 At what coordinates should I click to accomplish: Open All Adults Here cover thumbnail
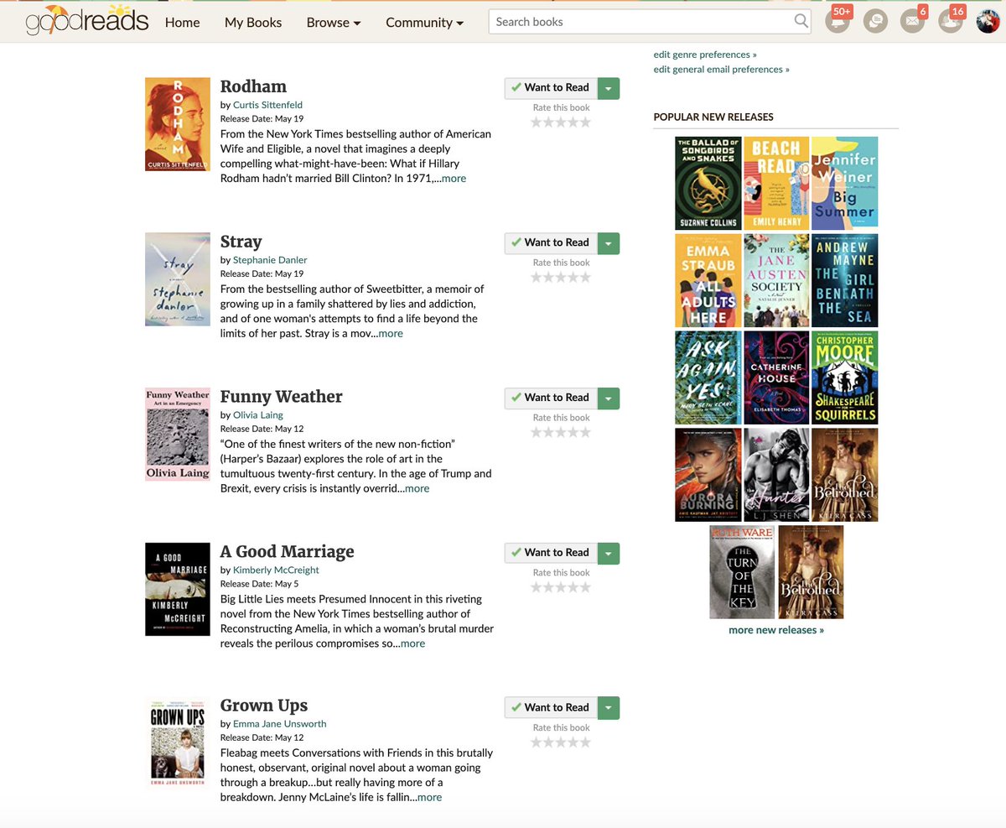pyautogui.click(x=708, y=280)
